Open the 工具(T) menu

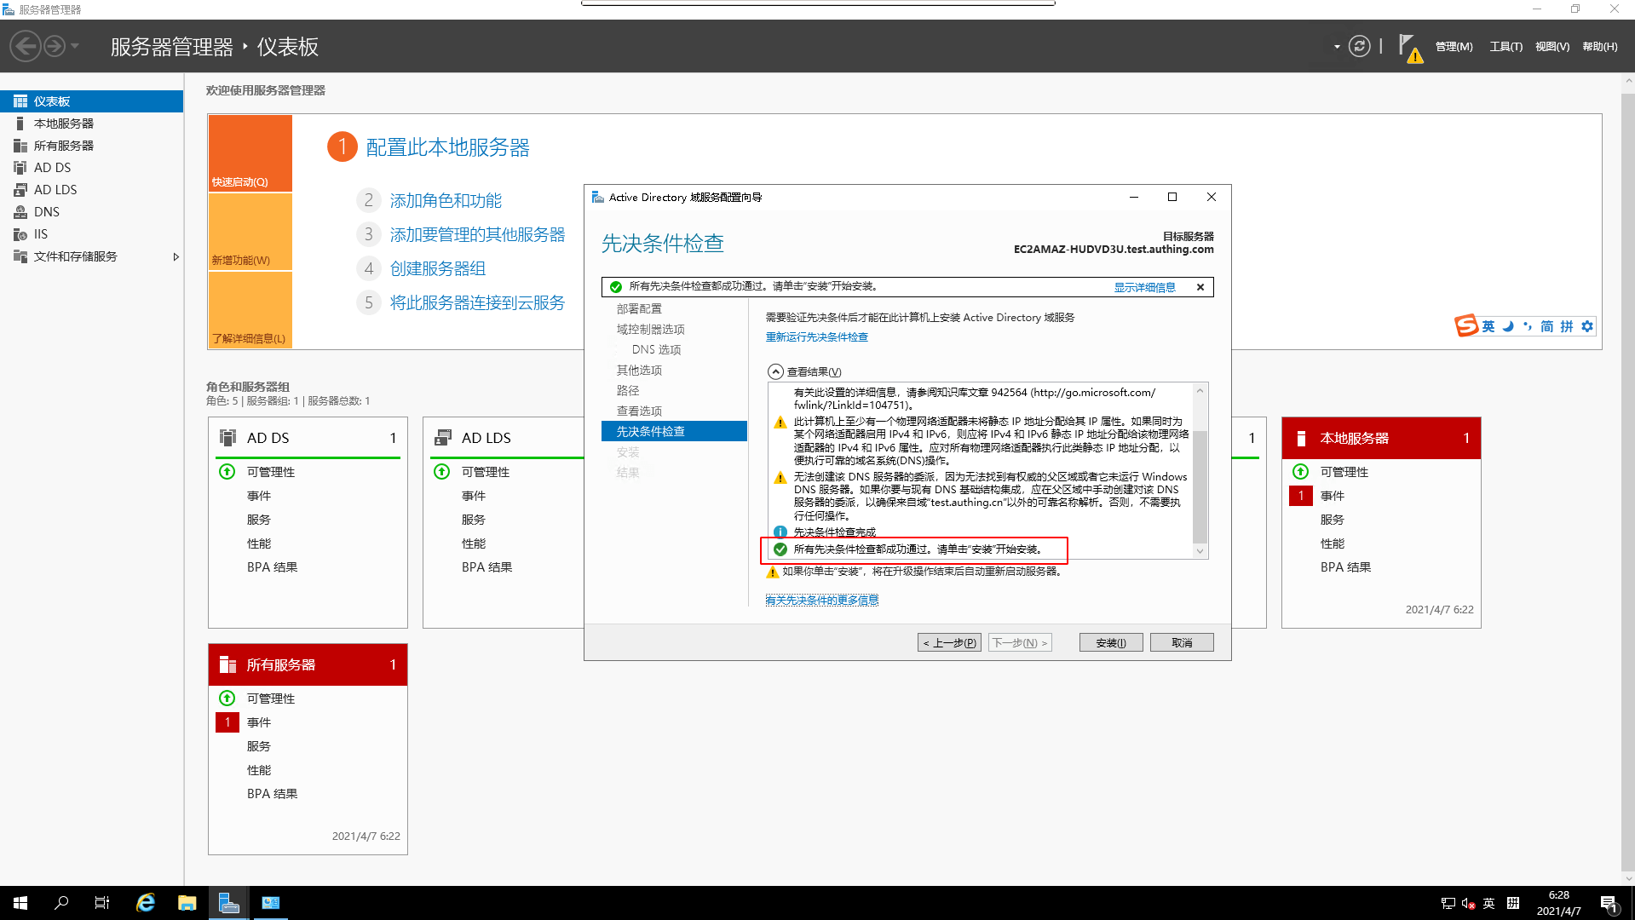[x=1505, y=47]
